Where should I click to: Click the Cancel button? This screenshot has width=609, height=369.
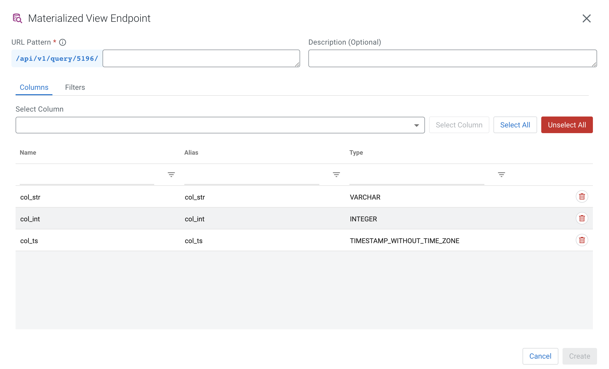[540, 356]
